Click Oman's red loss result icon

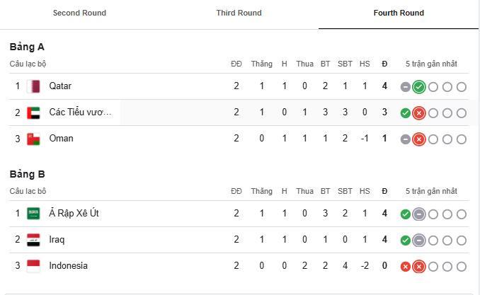click(x=418, y=139)
